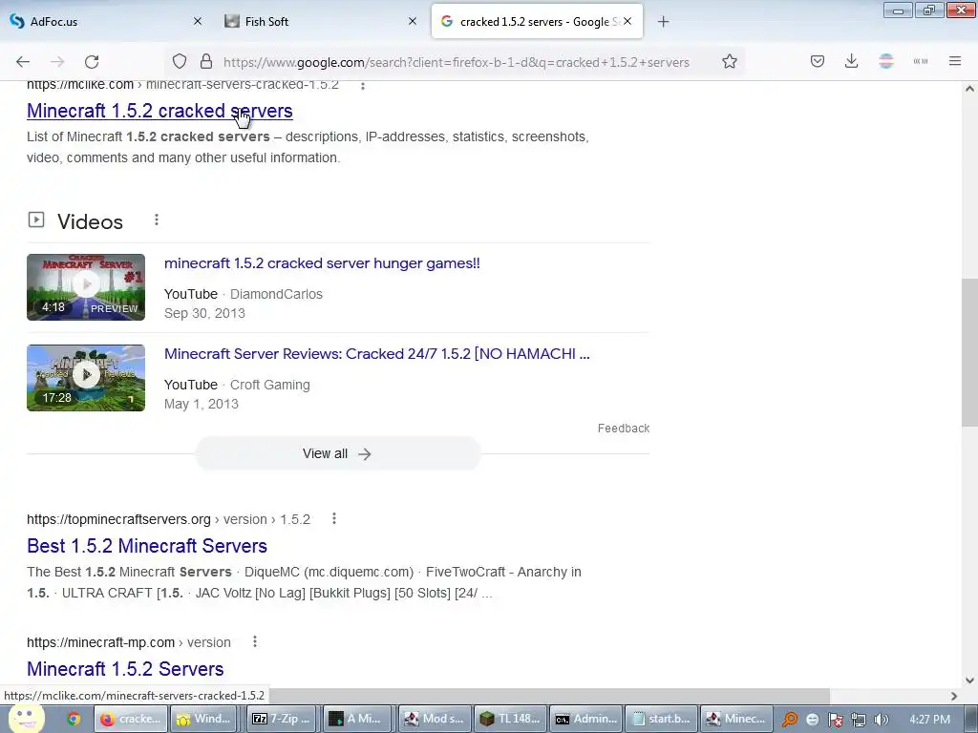Open options dots next to mclike.com result
The width and height of the screenshot is (978, 733).
[x=363, y=85]
